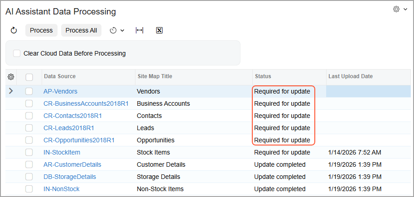Enable Clear Cloud Data Before Processing

pos(17,53)
